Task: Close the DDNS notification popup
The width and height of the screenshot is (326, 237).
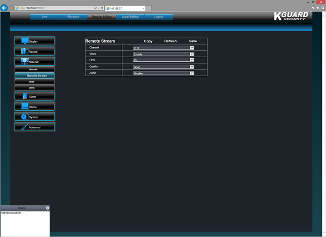Action: [x=48, y=208]
